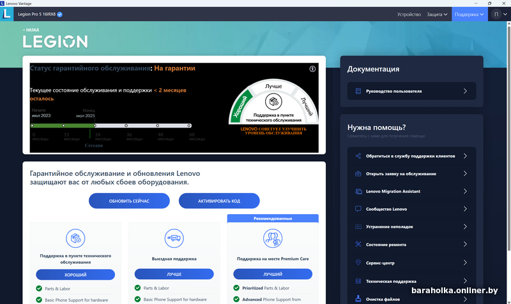Click the Premium Care people icon

(273, 238)
